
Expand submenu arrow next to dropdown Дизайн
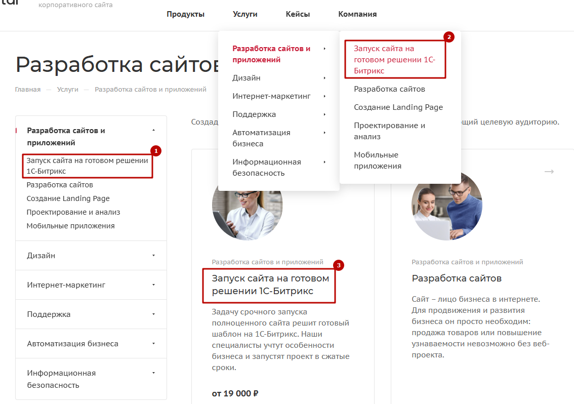click(x=324, y=78)
